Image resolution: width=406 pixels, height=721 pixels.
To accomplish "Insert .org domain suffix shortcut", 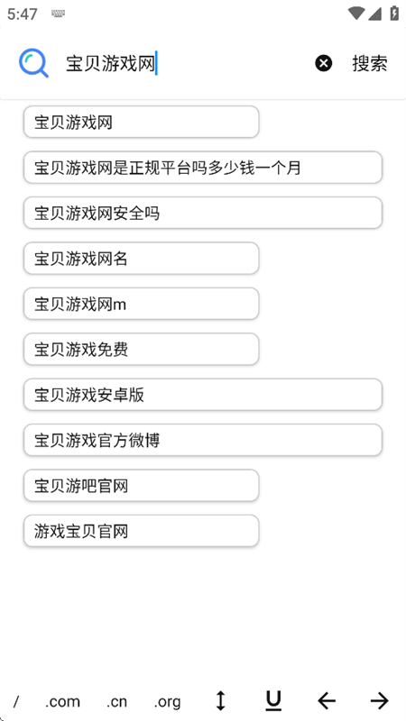I will 167,702.
